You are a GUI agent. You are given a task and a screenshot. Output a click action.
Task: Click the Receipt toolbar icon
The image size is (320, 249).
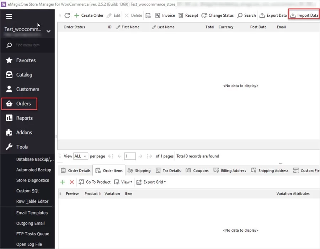tap(188, 15)
